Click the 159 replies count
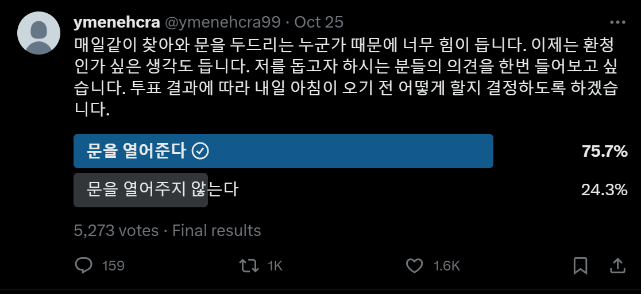 tap(113, 266)
